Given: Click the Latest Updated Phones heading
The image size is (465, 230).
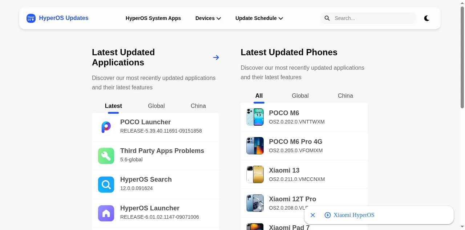Looking at the screenshot, I should coord(289,52).
